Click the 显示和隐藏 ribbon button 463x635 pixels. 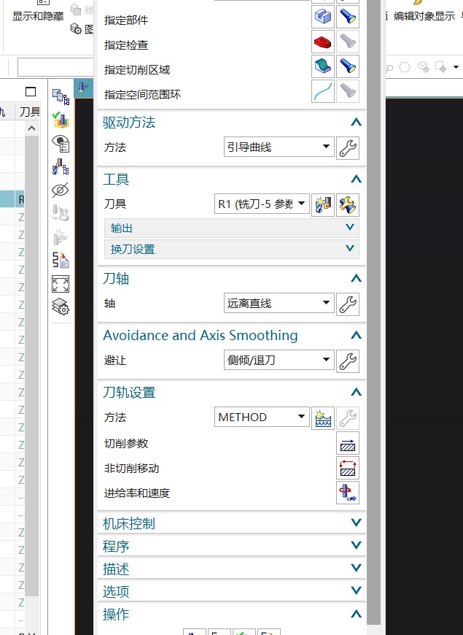(x=38, y=12)
